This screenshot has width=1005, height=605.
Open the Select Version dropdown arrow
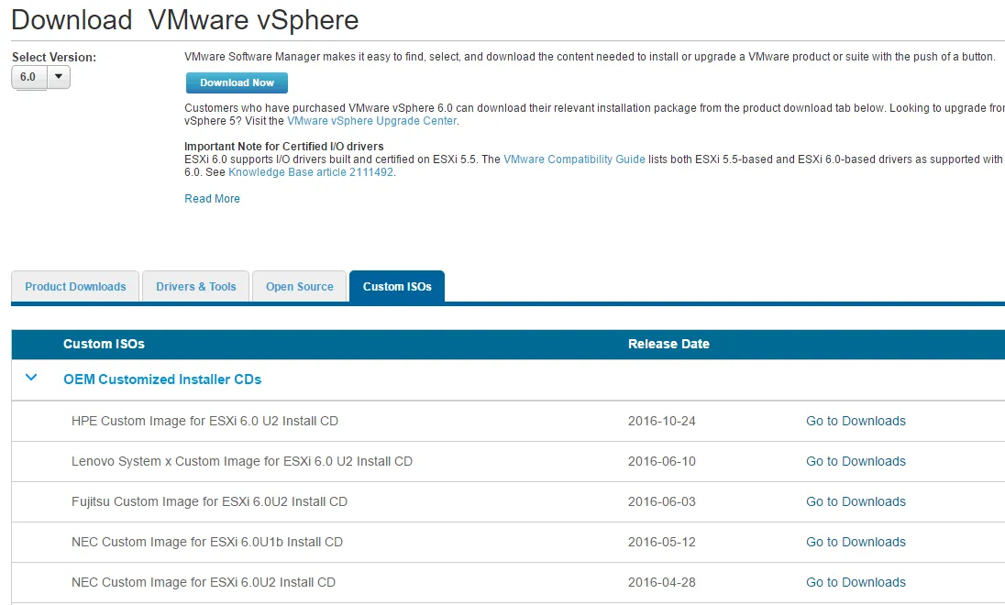59,78
